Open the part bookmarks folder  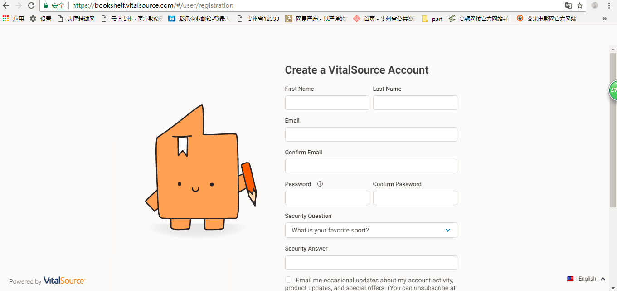(432, 19)
